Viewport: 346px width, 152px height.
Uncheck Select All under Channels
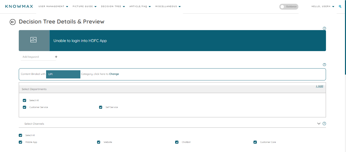point(20,135)
